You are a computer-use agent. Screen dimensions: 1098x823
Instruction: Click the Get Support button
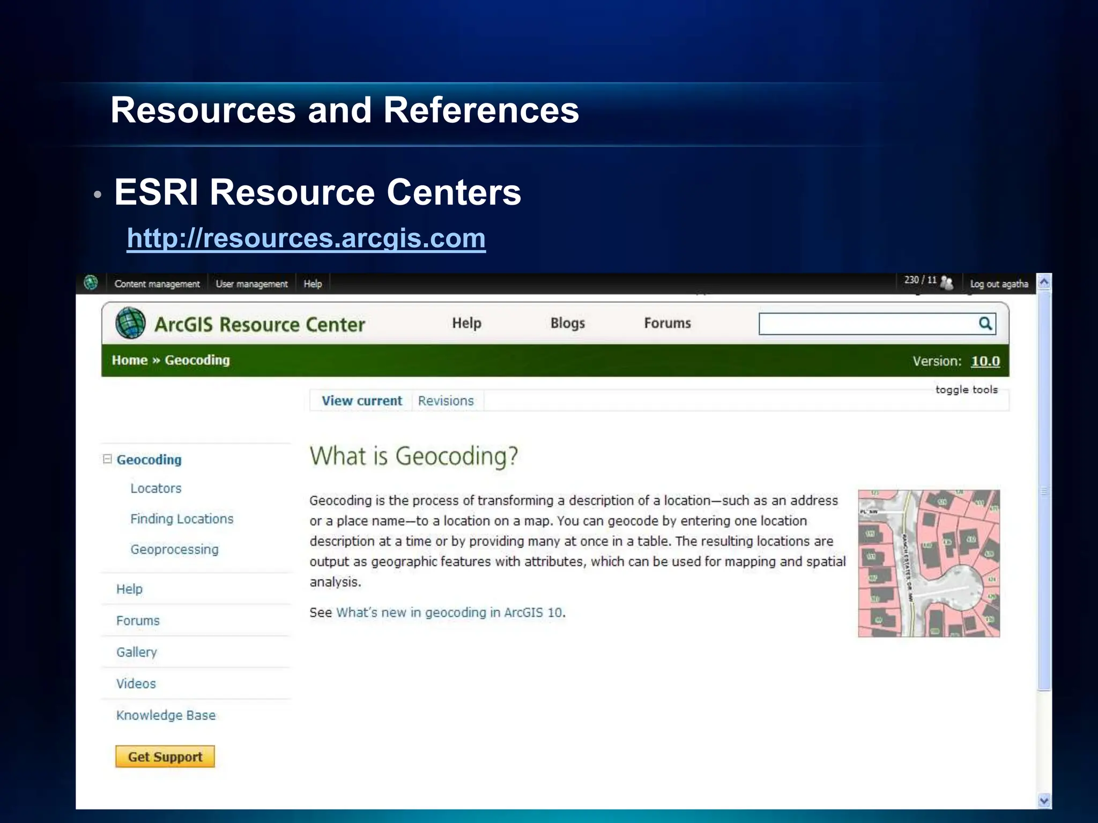(x=165, y=757)
